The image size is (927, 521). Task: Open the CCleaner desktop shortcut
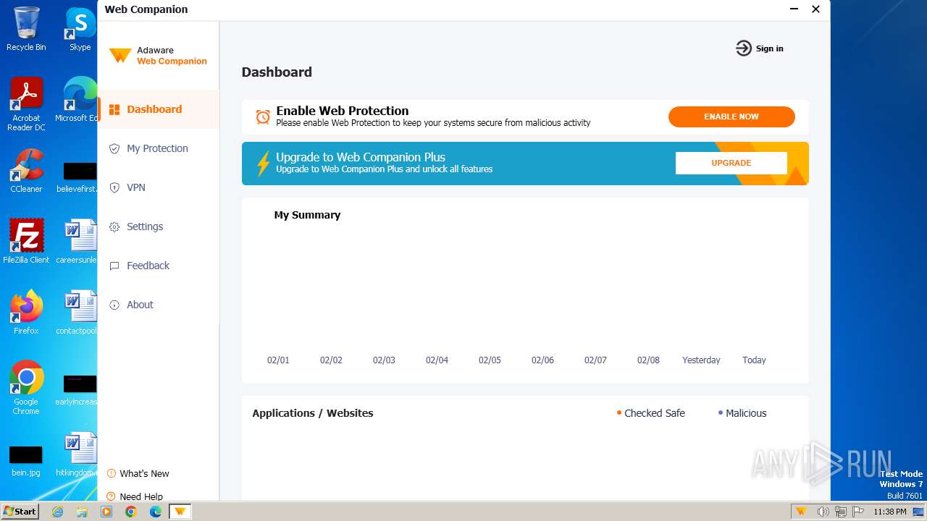[x=26, y=171]
